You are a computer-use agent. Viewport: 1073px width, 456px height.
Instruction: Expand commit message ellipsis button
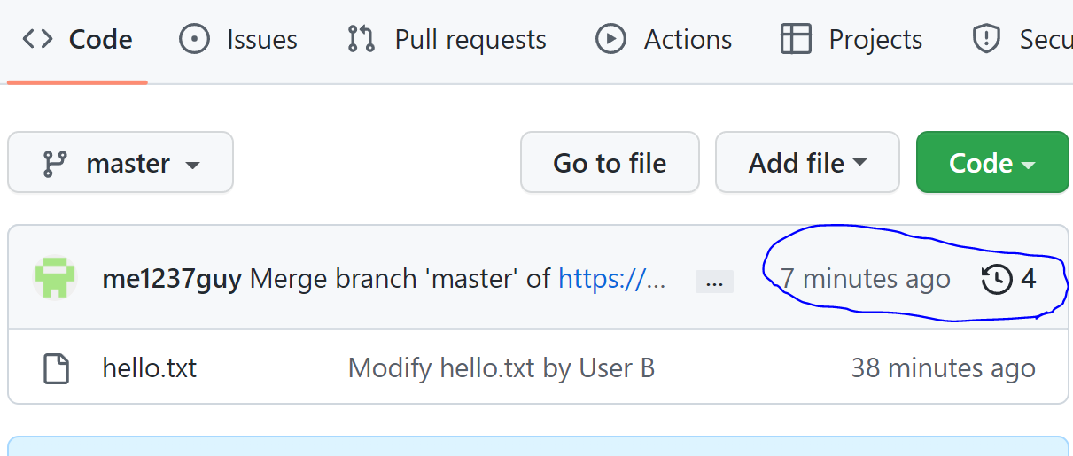coord(714,282)
